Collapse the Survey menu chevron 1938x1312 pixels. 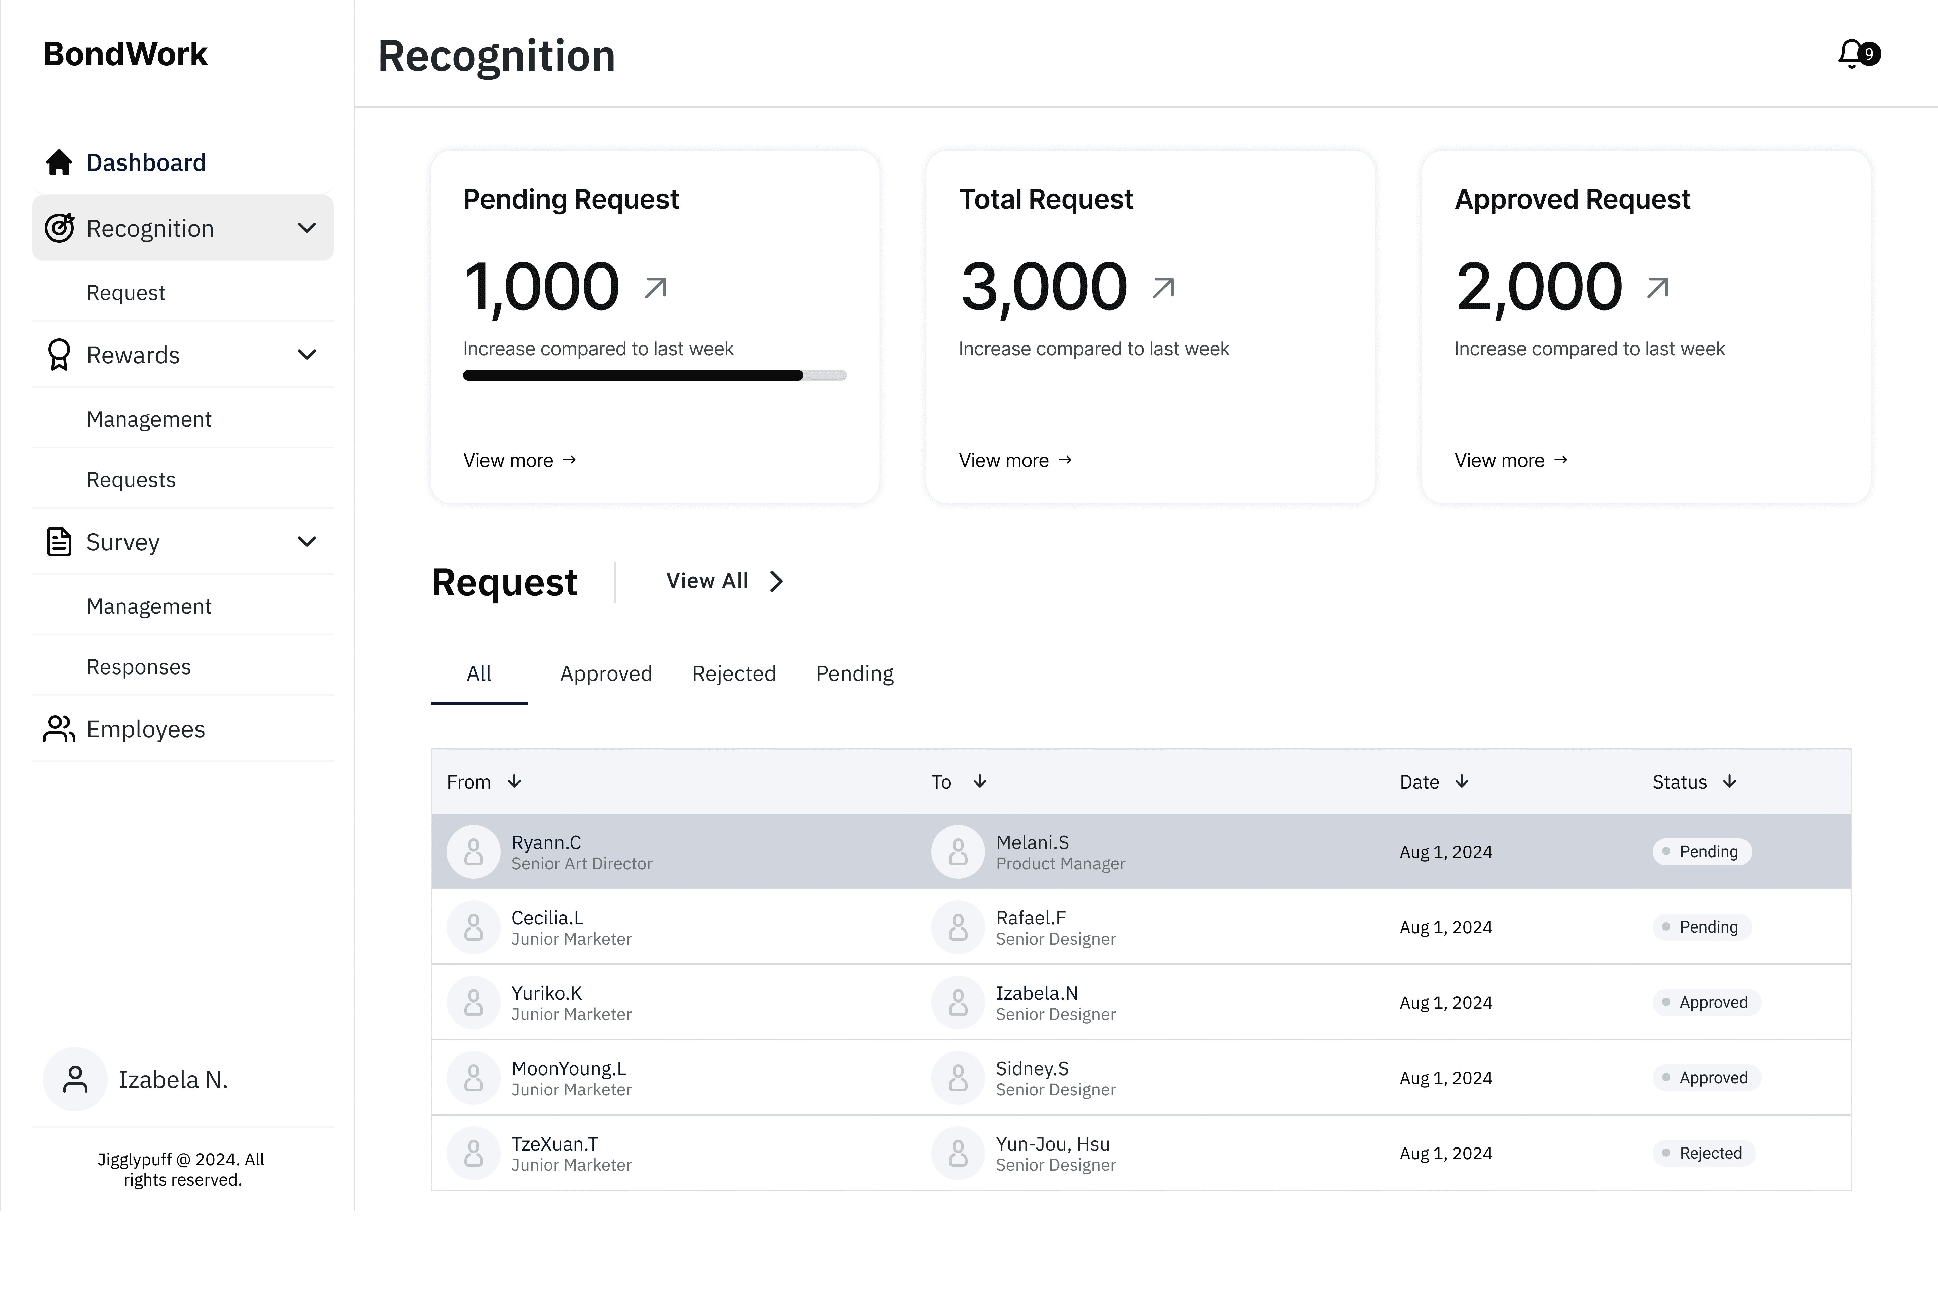click(307, 542)
